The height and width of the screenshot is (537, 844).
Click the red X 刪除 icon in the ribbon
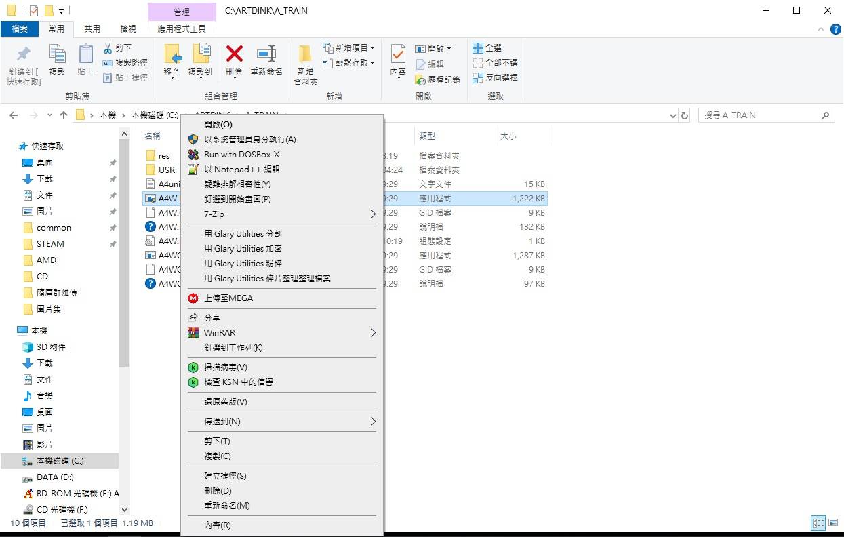235,54
